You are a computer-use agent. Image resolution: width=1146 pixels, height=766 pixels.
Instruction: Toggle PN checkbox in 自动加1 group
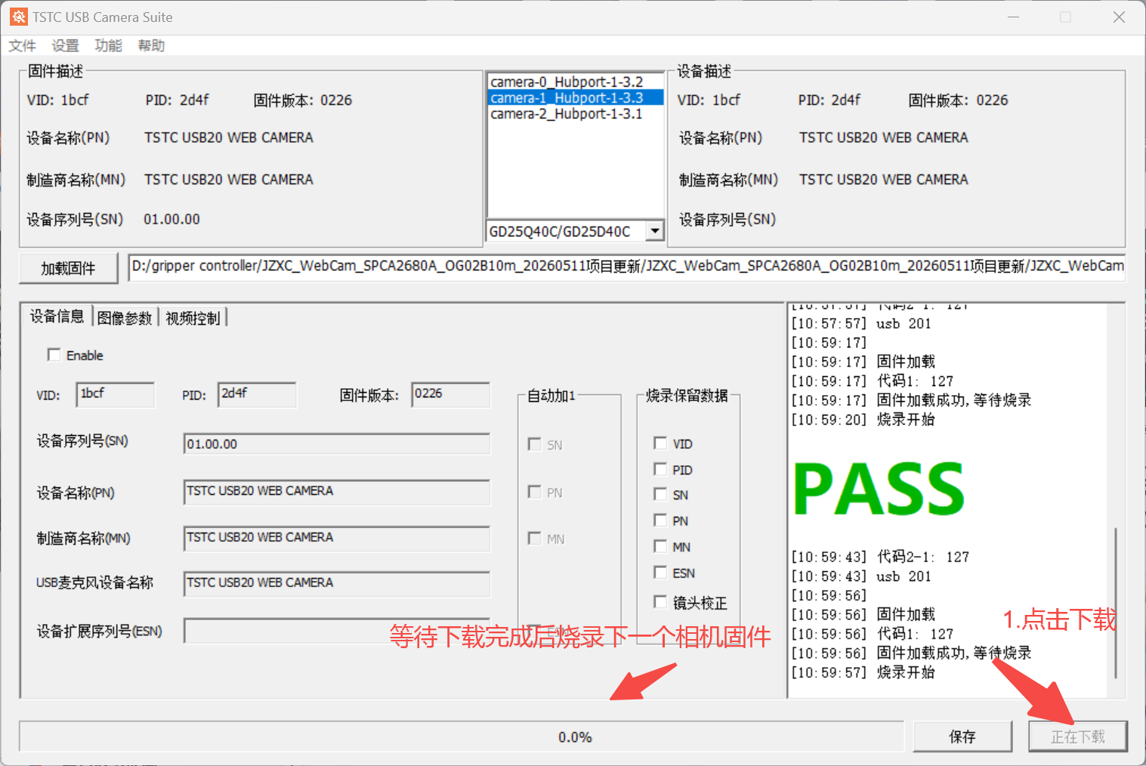tap(535, 492)
